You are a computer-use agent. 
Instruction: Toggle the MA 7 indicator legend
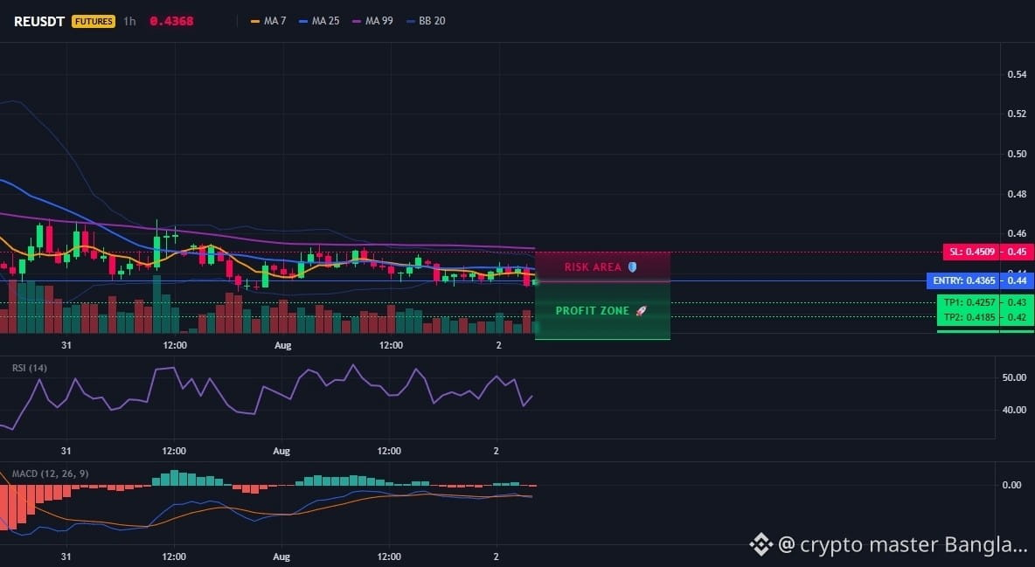click(x=268, y=21)
